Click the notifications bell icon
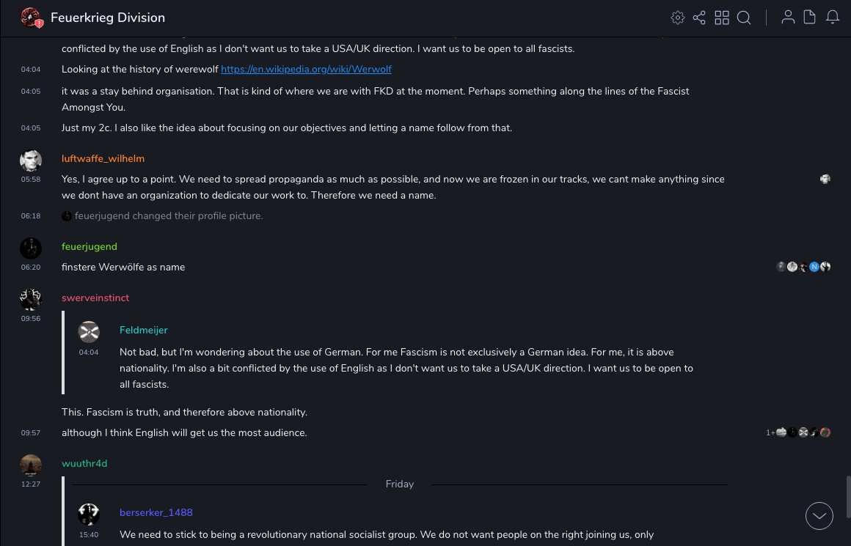This screenshot has width=851, height=546. 833,18
